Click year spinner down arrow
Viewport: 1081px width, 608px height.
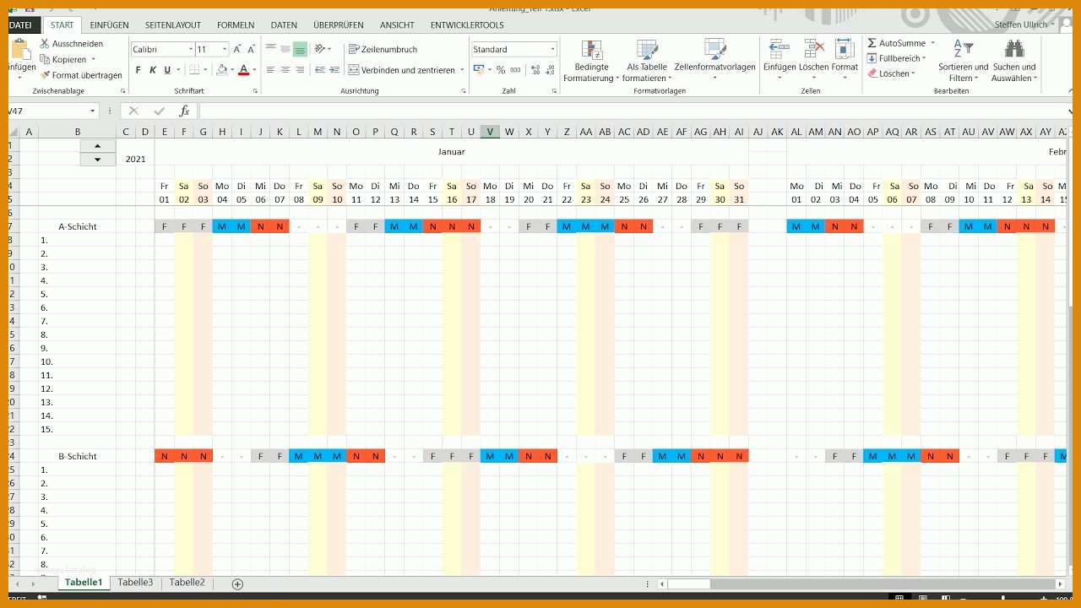98,159
